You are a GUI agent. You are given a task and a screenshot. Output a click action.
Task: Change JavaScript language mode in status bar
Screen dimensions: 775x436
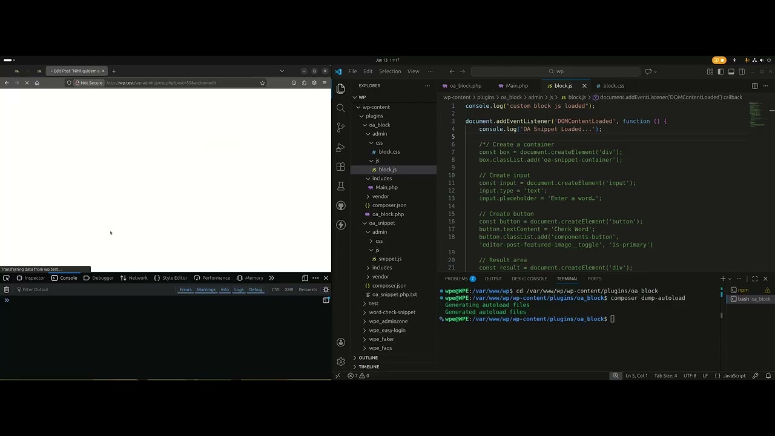point(734,376)
